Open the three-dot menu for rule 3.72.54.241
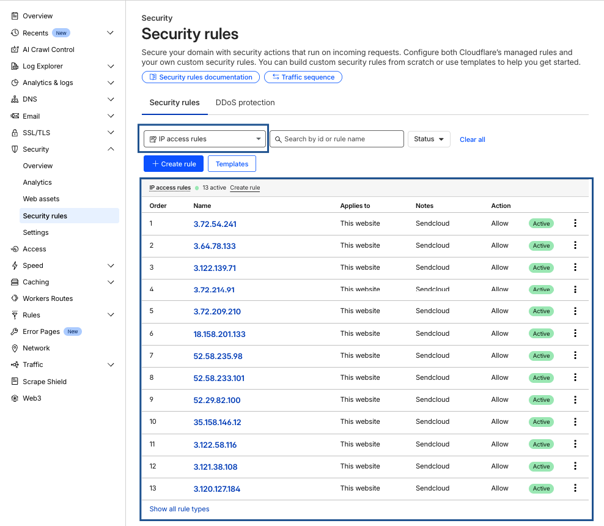The height and width of the screenshot is (526, 604). click(x=575, y=223)
